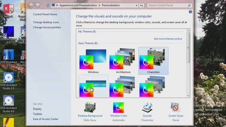The width and height of the screenshot is (226, 127).
Task: Open the Taskbar link under See also
Action: pyautogui.click(x=38, y=114)
